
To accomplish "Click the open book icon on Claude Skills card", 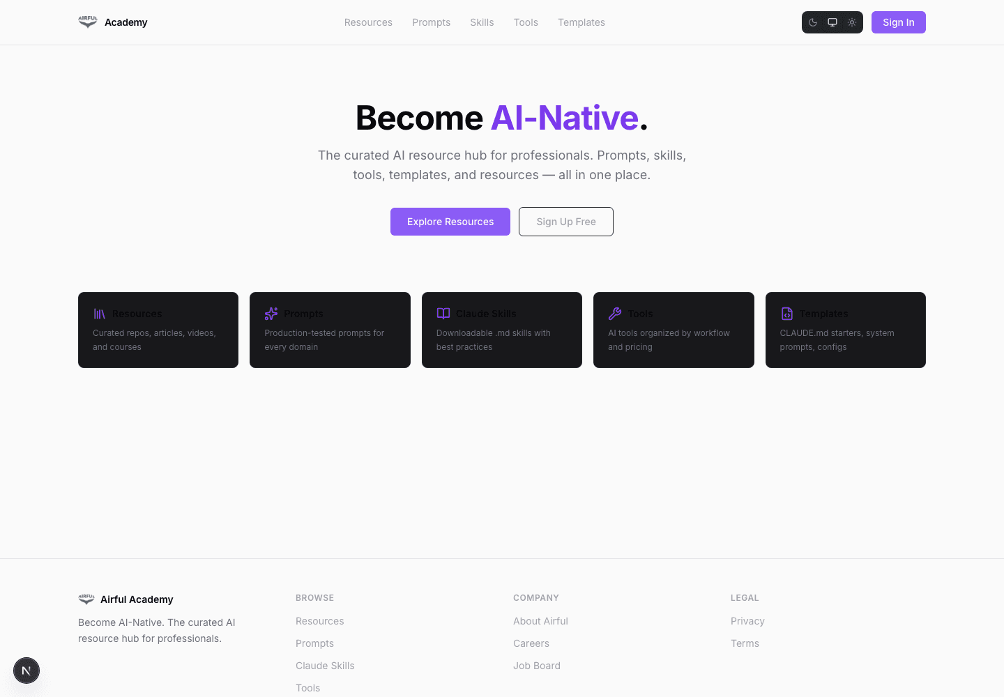I will (443, 314).
